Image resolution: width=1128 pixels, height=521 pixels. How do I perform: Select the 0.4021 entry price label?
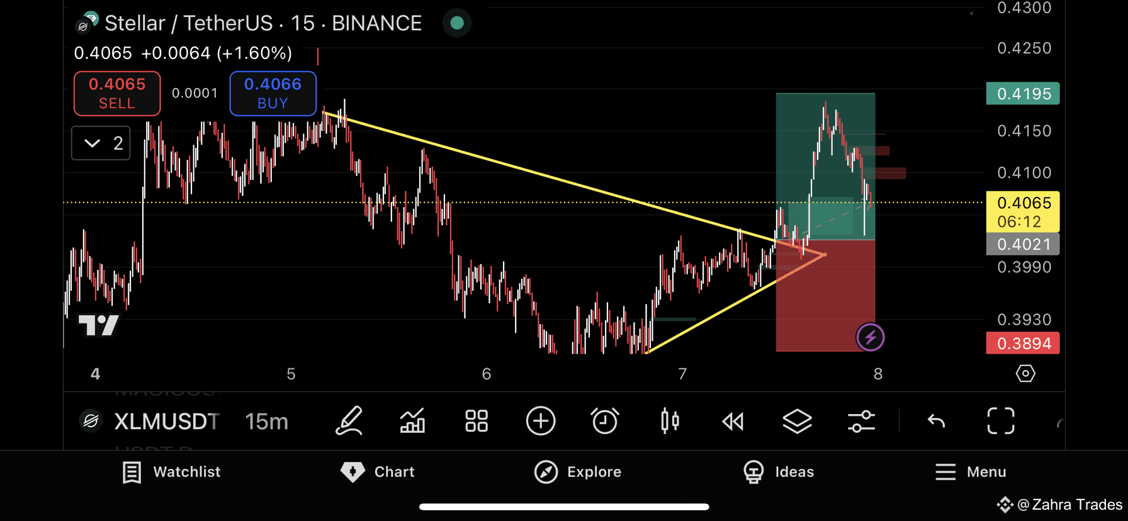1023,244
